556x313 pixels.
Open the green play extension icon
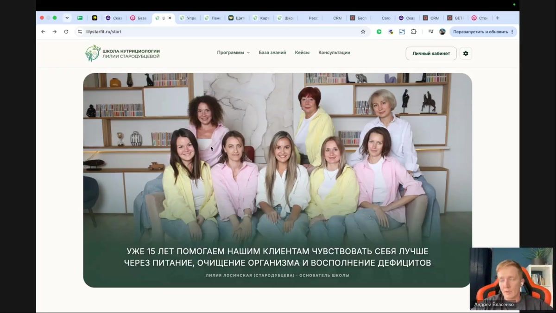tap(379, 31)
